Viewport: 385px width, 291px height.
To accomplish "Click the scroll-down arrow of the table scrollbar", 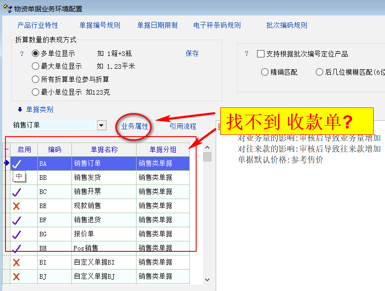I will [x=207, y=280].
